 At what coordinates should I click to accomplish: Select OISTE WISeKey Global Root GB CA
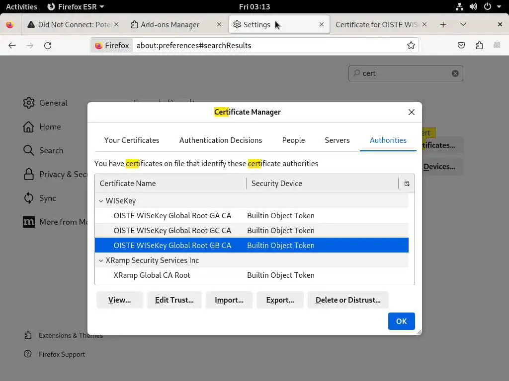pos(252,245)
